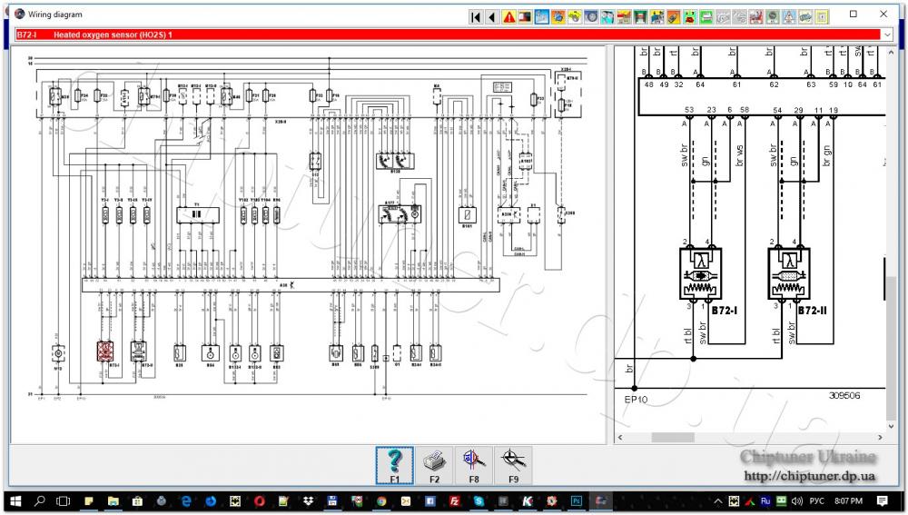The width and height of the screenshot is (908, 515).
Task: Click the EP10 ground label in detail view
Action: pos(636,400)
